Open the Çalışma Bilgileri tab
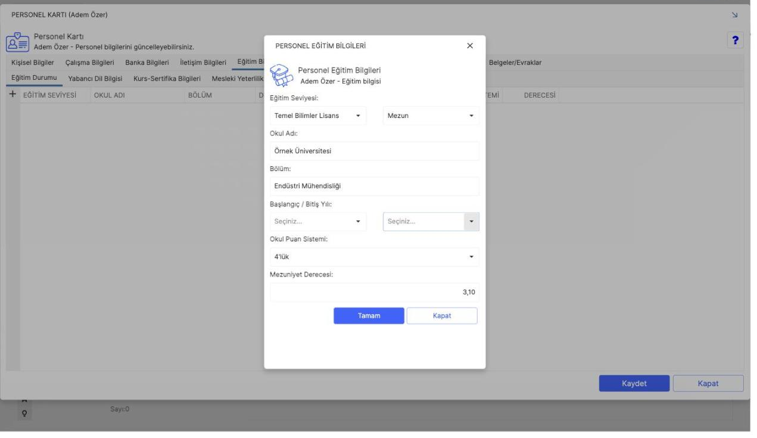Screen dimensions: 757x438 [91, 63]
